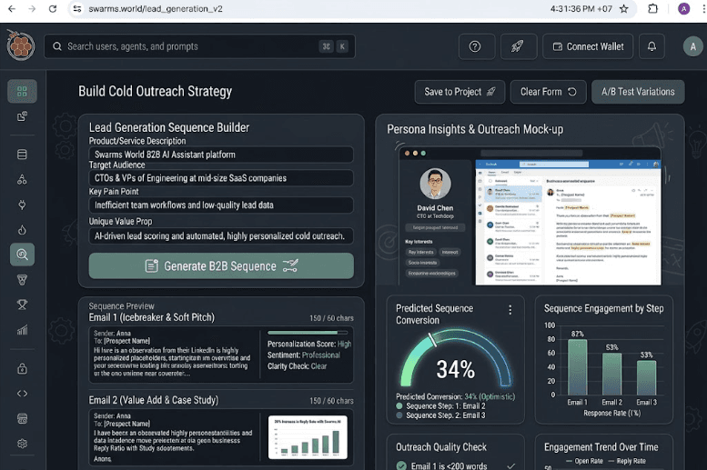Click 'Predicted Conversion: 34% (Optimistic)' text
The width and height of the screenshot is (707, 470).
tap(455, 396)
